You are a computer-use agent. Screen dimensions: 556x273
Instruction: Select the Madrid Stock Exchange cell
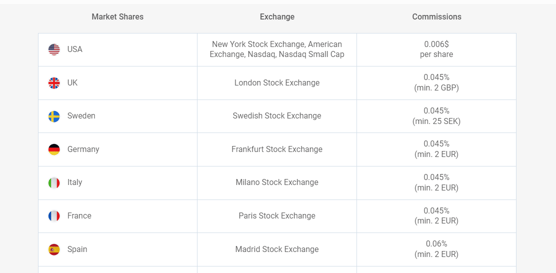pyautogui.click(x=277, y=249)
